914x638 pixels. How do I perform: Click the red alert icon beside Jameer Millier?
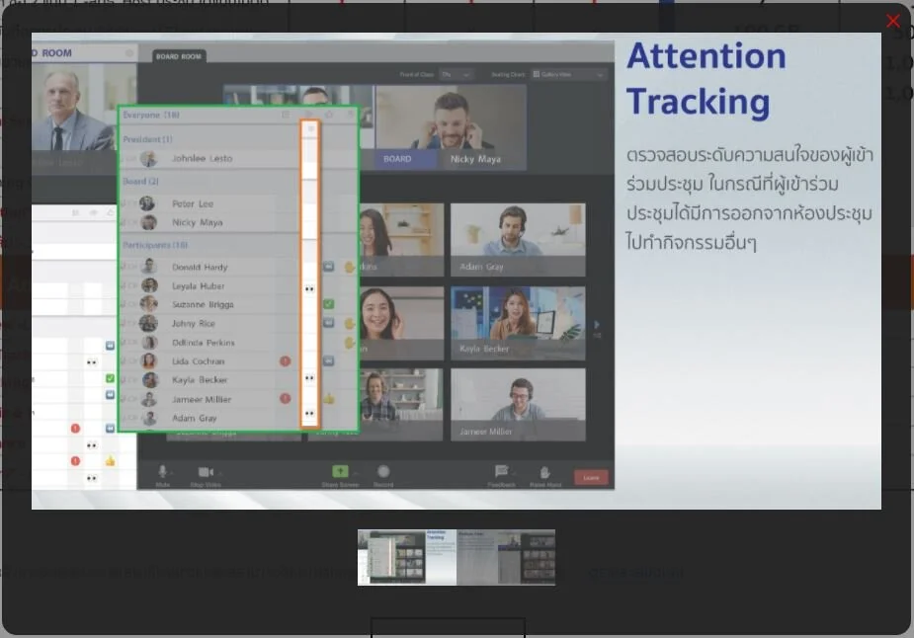285,399
